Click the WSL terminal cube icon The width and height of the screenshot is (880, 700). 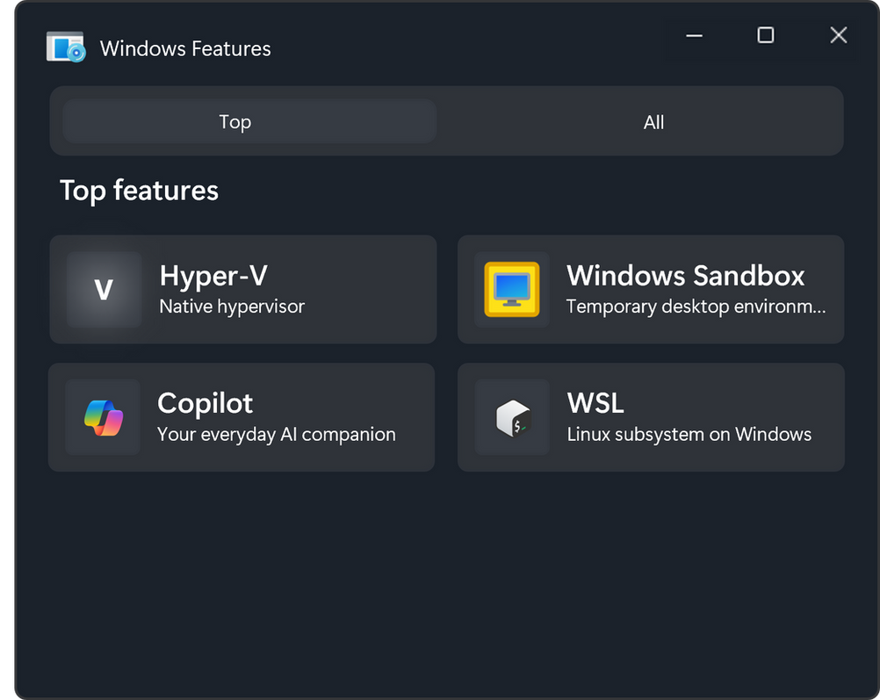513,418
